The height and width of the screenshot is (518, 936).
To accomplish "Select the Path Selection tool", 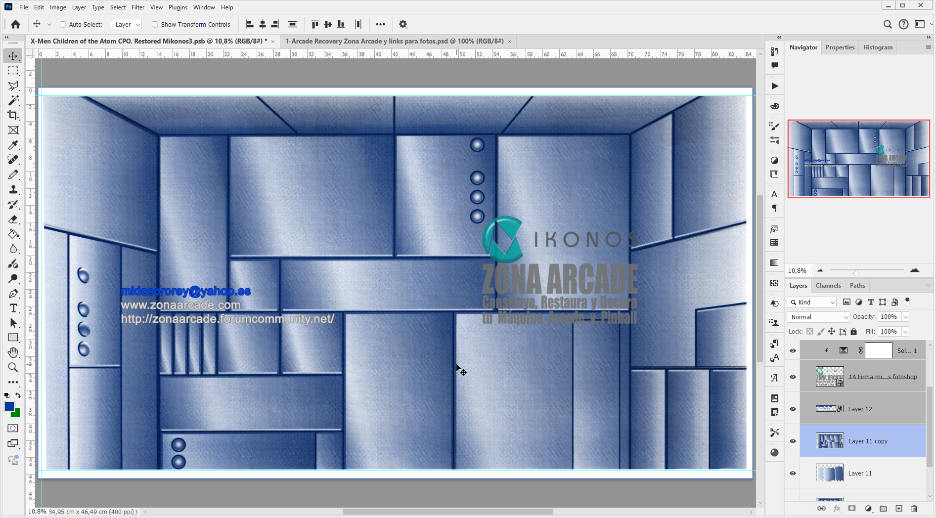I will pos(13,323).
